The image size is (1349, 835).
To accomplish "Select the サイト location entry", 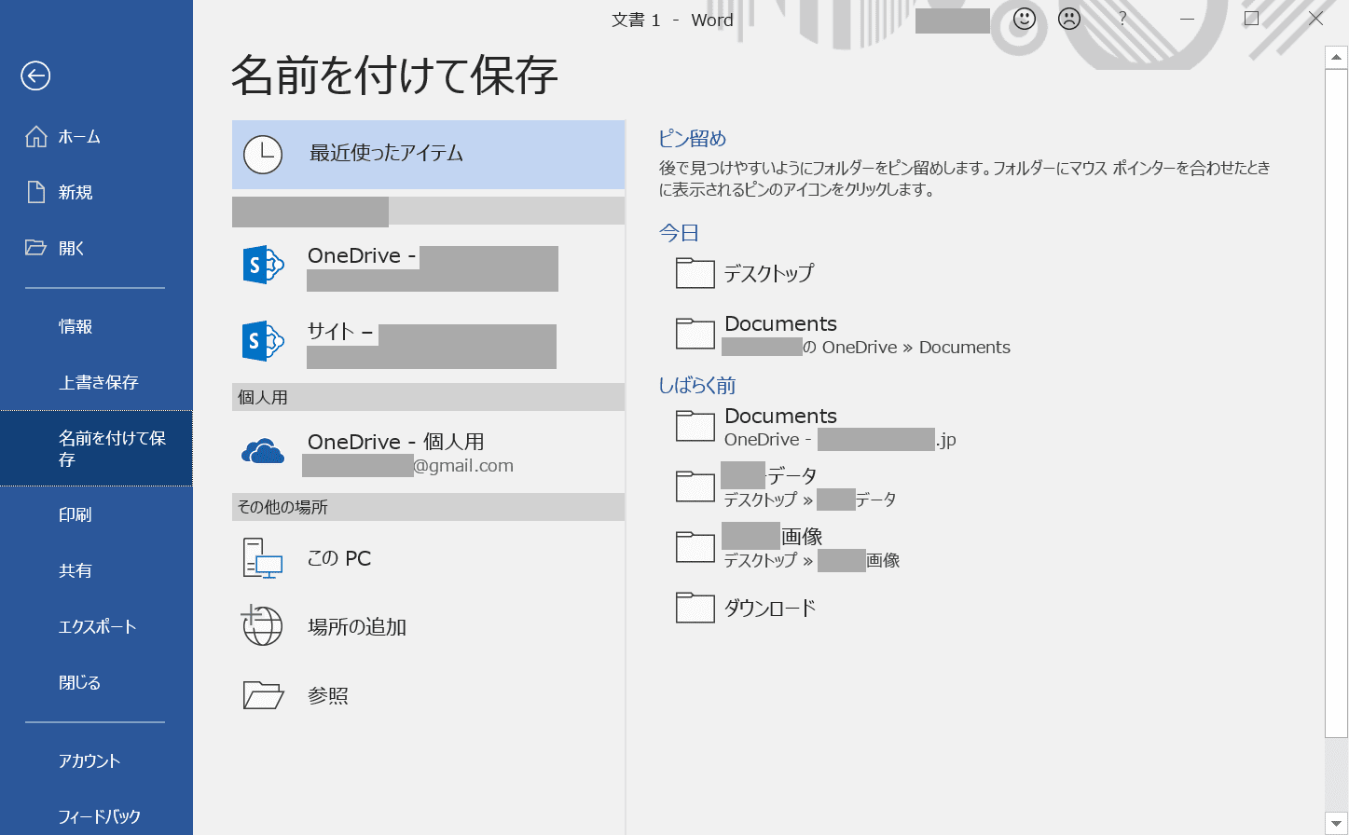I will pos(428,341).
